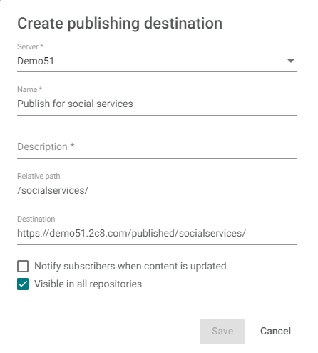
Task: Click the 'Relative path' field label
Action: (39, 176)
